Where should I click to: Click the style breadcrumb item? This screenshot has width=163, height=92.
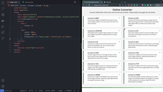[38, 6]
